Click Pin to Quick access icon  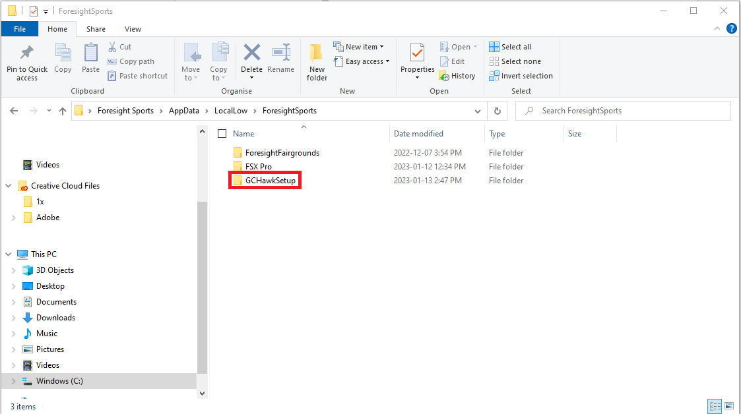[x=27, y=53]
